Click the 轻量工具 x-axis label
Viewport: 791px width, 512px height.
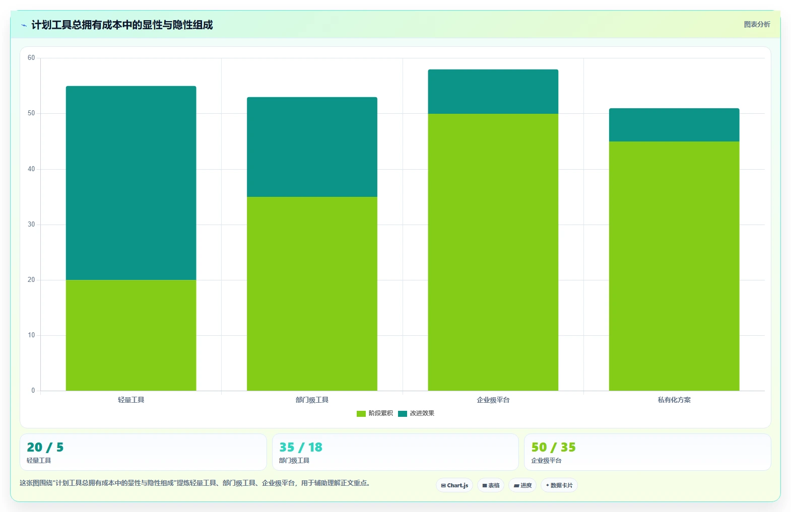coord(131,400)
